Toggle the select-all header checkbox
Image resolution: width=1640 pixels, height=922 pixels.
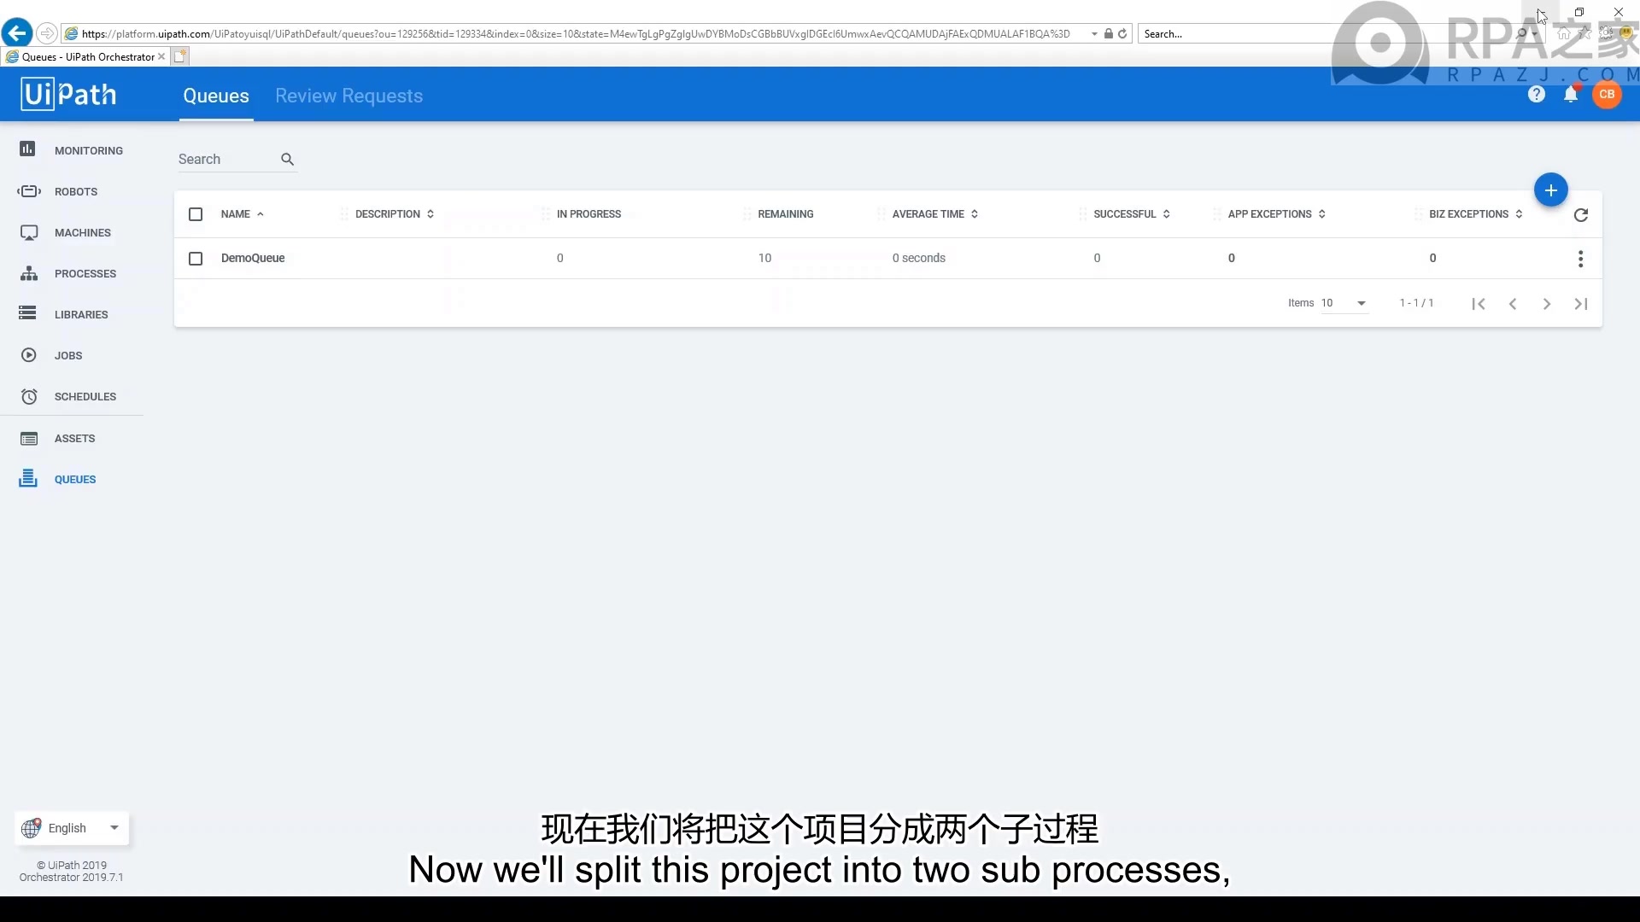coord(196,214)
